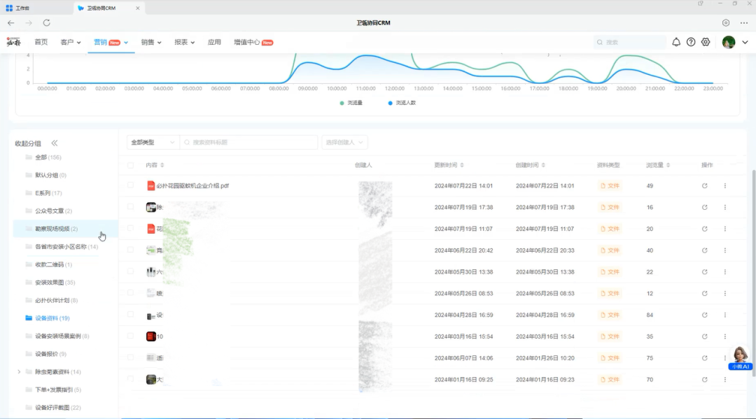Click share icon for 必扑花园驱蚊机企业介绍.pdf row
This screenshot has width=756, height=419.
[705, 186]
